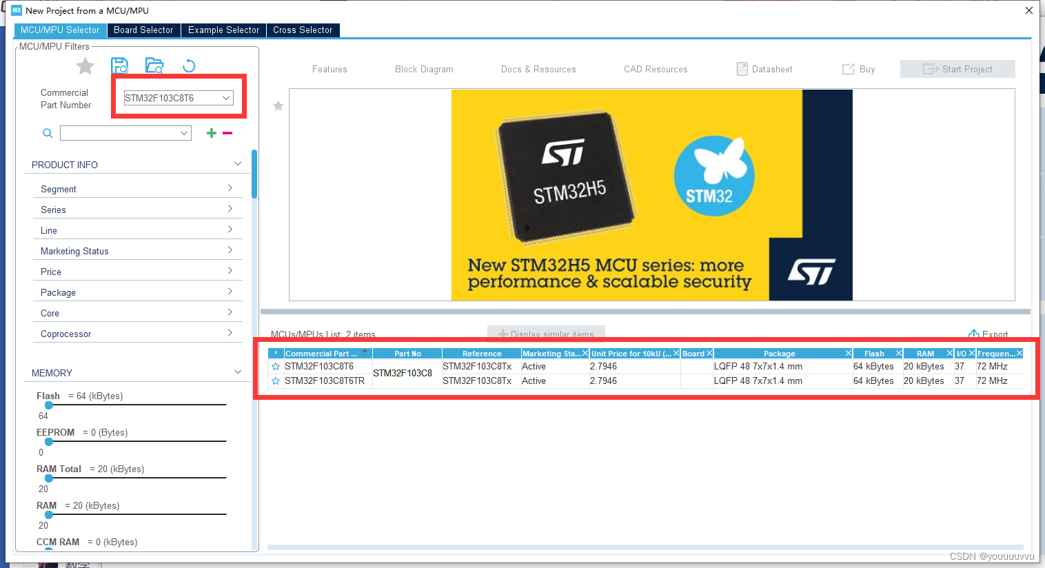Sort by Part No column header
The image size is (1045, 568).
coord(407,354)
